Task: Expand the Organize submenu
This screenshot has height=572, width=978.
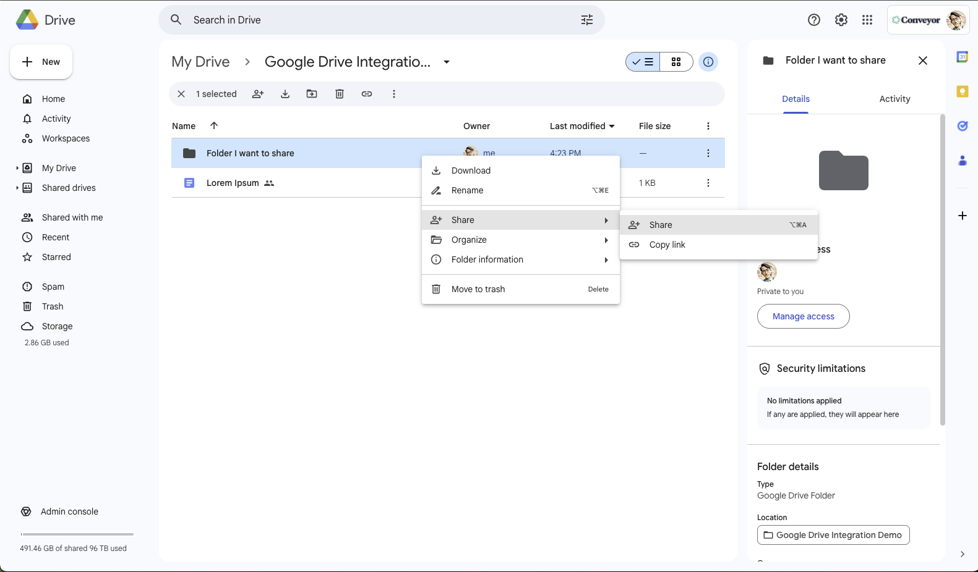Action: pyautogui.click(x=521, y=240)
